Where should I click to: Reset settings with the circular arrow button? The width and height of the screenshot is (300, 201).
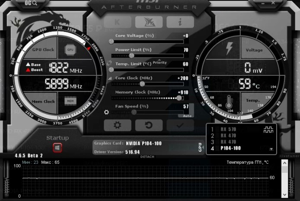[149, 125]
